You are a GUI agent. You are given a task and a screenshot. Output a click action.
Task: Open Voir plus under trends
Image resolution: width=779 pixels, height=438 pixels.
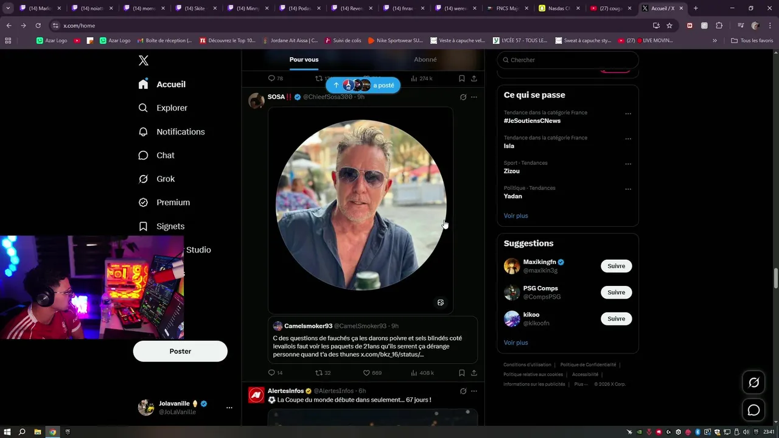click(x=515, y=215)
